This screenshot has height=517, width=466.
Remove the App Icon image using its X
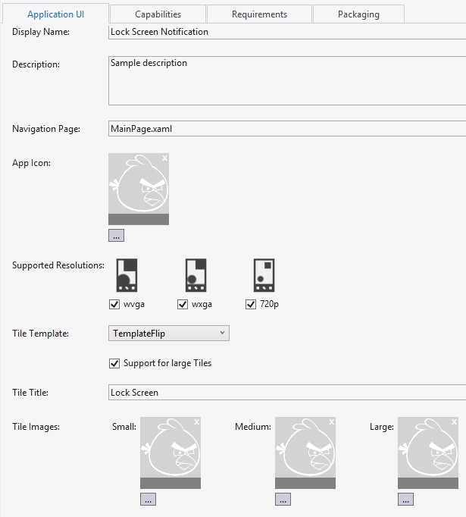coord(164,158)
